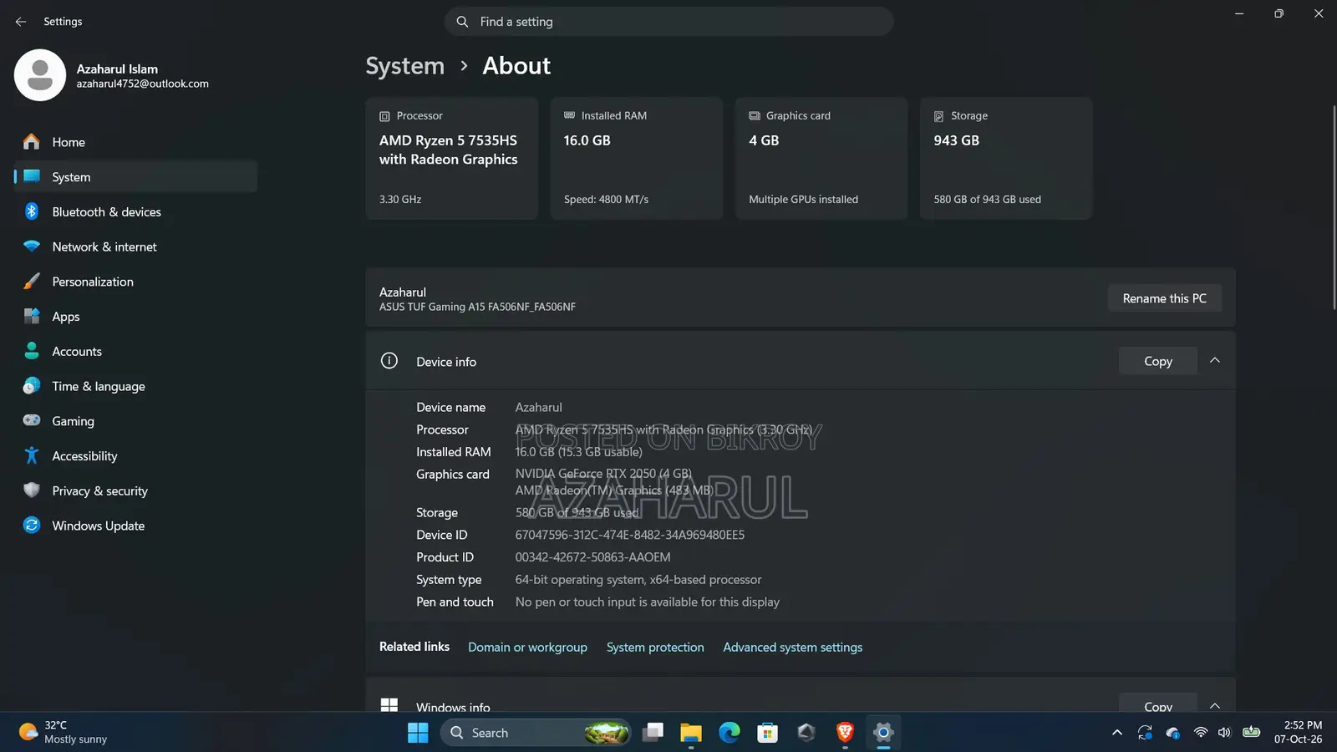This screenshot has height=752, width=1337.
Task: Launch Brave browser from taskbar
Action: 845,733
